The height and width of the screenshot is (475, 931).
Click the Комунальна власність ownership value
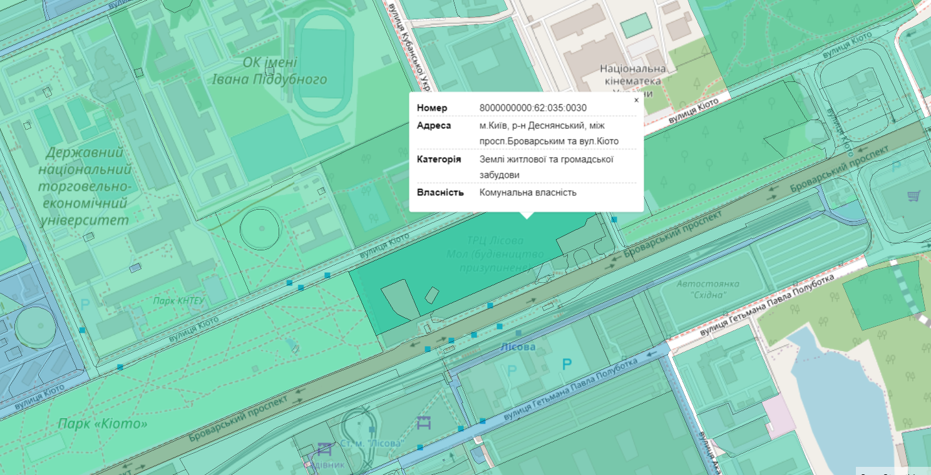click(527, 192)
